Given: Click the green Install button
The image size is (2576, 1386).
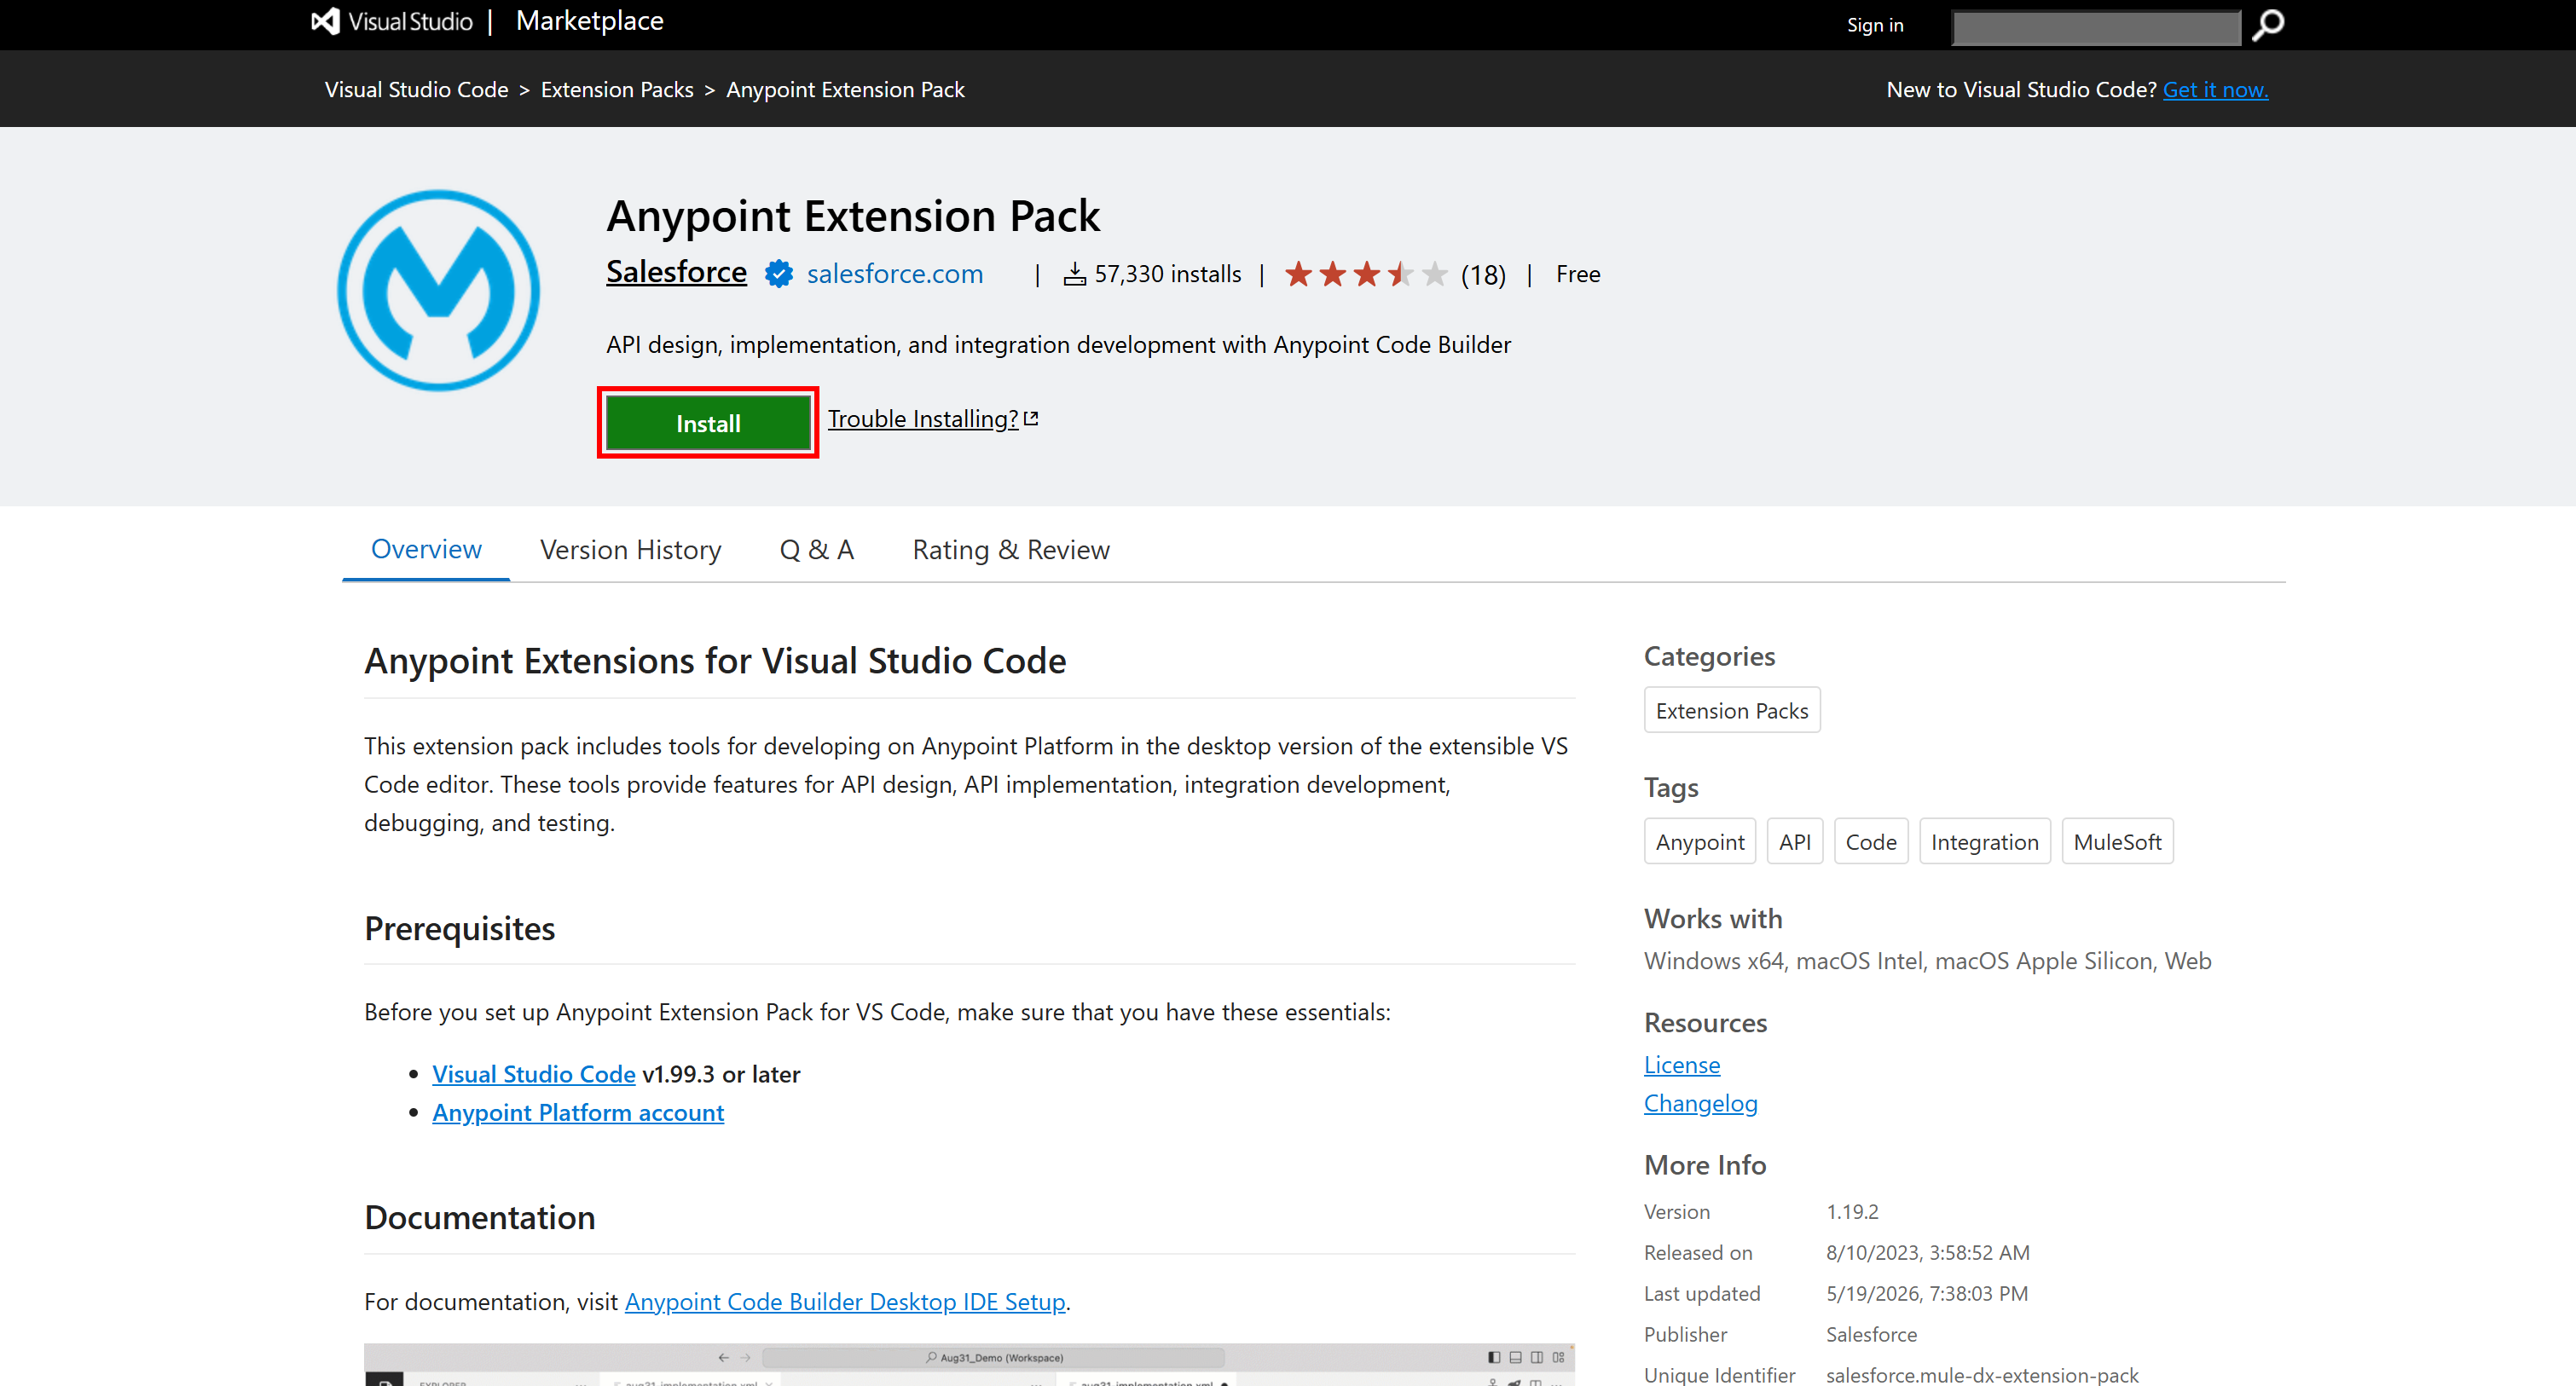Looking at the screenshot, I should 708,423.
